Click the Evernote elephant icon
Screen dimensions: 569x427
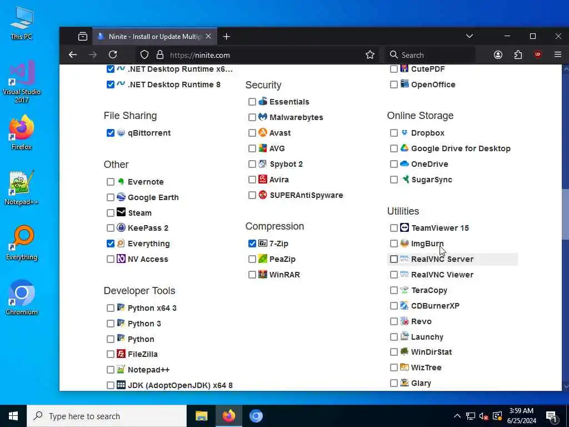point(121,181)
